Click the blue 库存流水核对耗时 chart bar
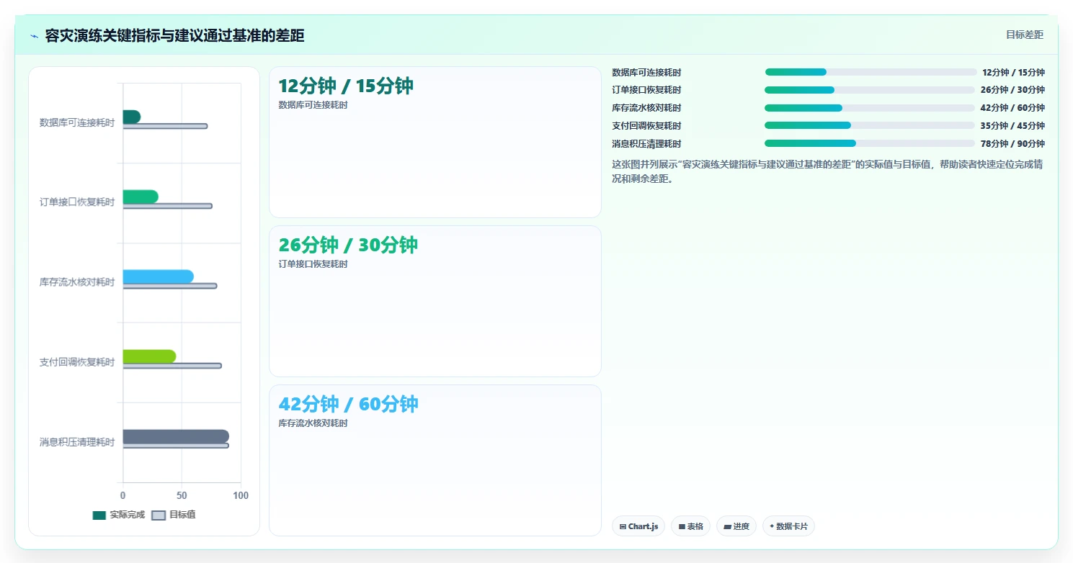Screen dimensions: 1073x563 [x=159, y=276]
